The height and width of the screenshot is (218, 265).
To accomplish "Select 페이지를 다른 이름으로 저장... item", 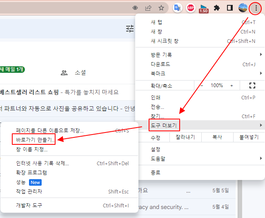I will [x=69, y=130].
